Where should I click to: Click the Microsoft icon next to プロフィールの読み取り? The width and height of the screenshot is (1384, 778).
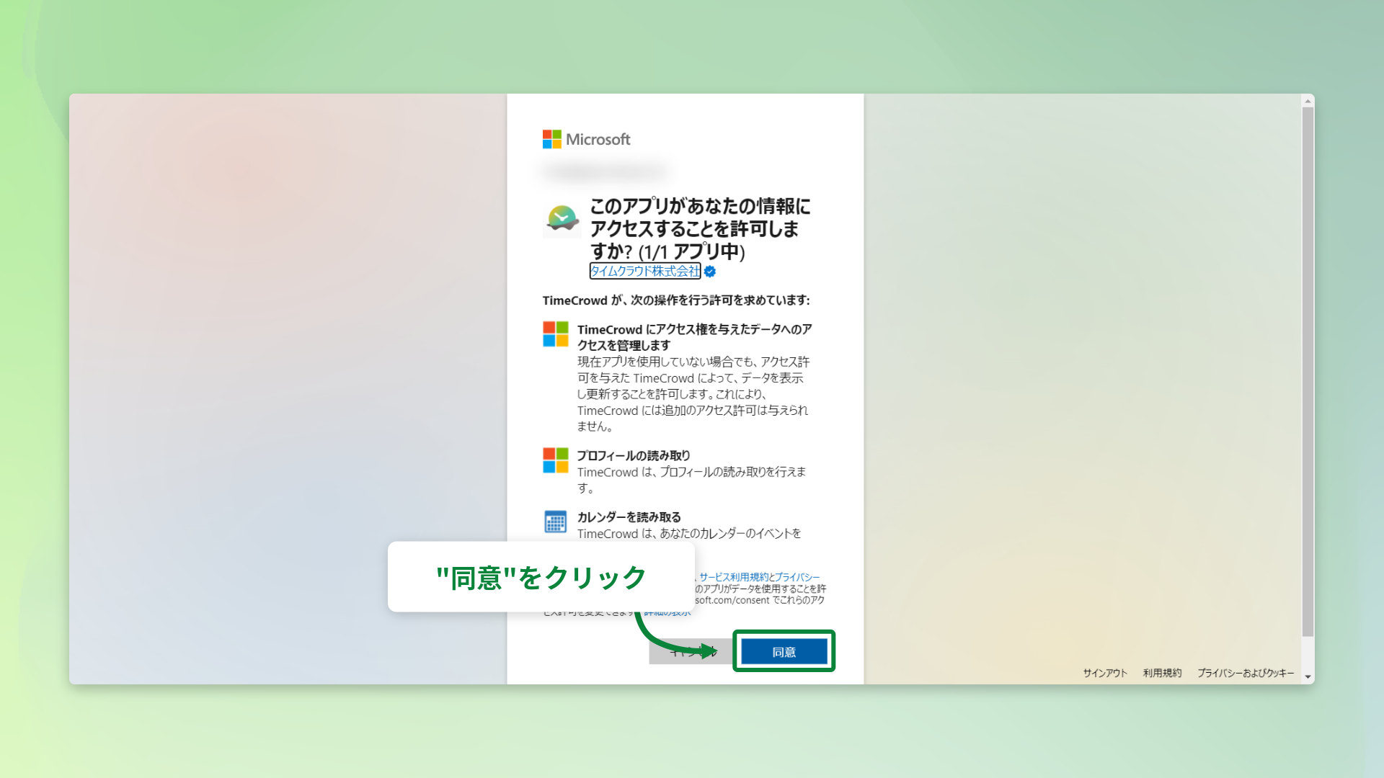pyautogui.click(x=555, y=462)
